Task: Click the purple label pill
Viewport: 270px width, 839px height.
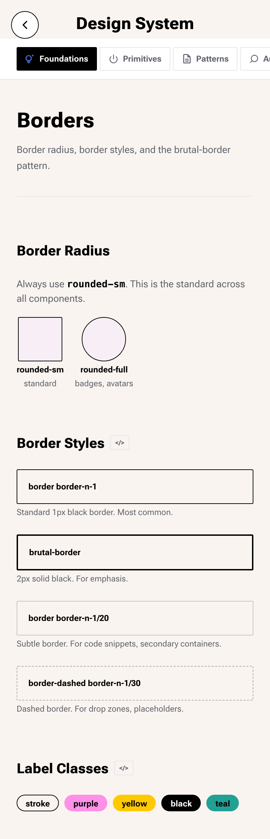Action: coord(86,803)
